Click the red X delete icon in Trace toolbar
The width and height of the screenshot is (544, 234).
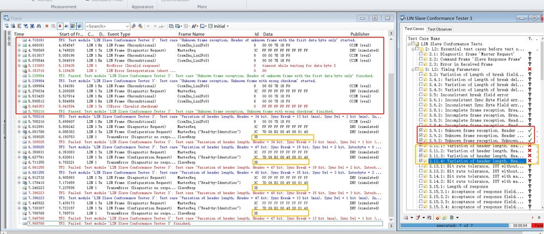pyautogui.click(x=46, y=26)
